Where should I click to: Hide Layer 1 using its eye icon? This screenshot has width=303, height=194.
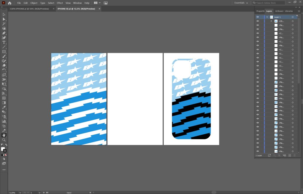[257, 17]
